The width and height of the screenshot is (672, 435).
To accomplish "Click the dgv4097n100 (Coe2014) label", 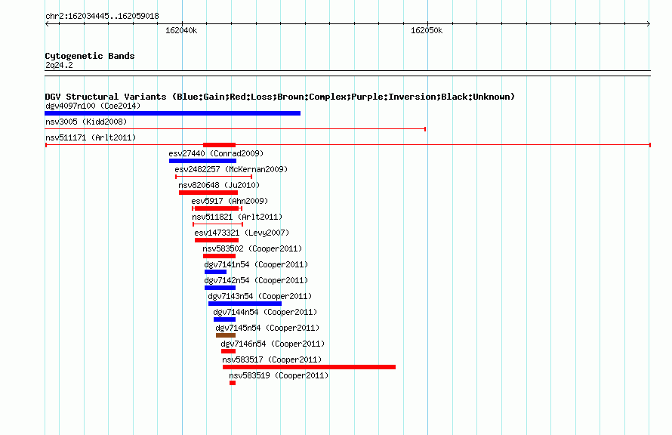I will pyautogui.click(x=93, y=106).
